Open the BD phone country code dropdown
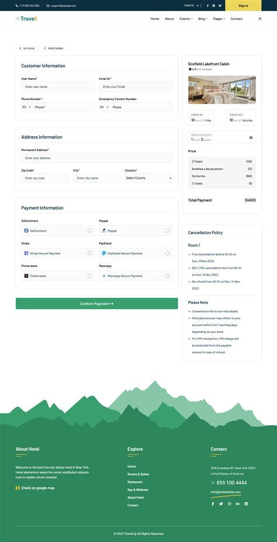Image resolution: width=277 pixels, height=542 pixels. (x=27, y=107)
